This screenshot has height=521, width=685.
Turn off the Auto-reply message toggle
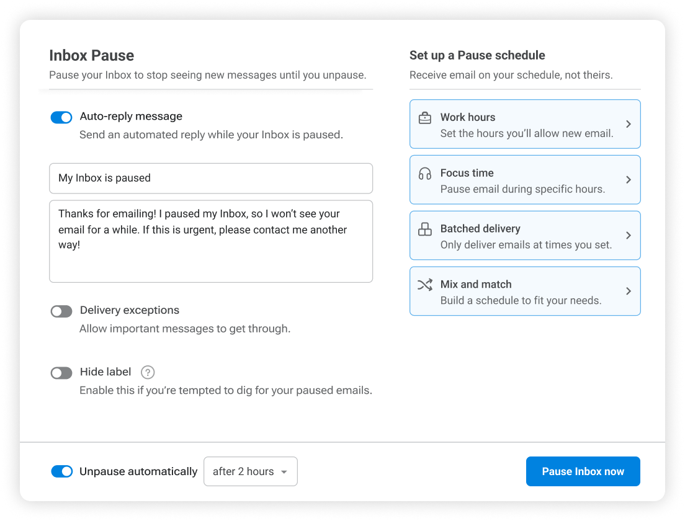(x=61, y=117)
